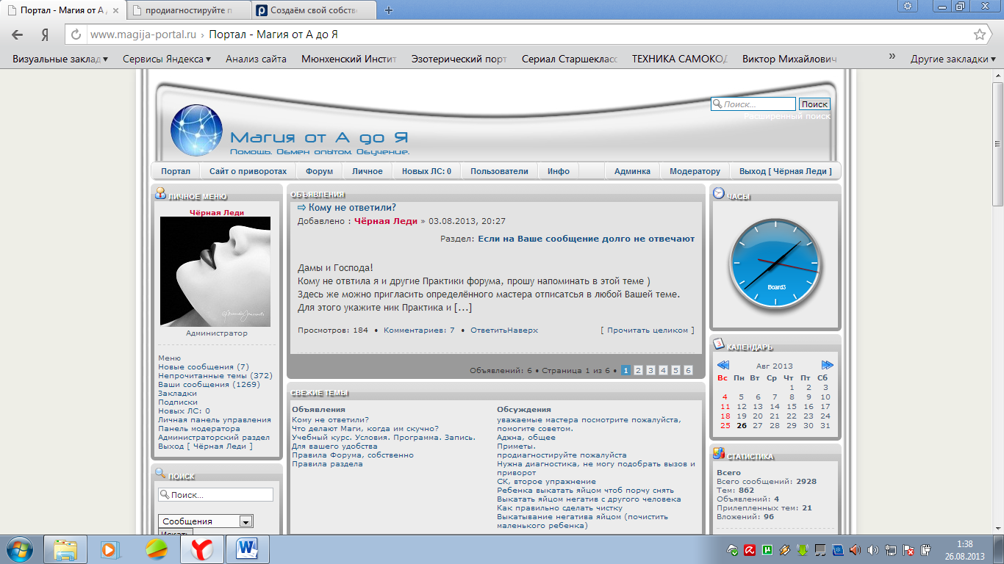This screenshot has height=564, width=1004.
Task: Click the Yandex 'Я' home icon
Action: (45, 35)
